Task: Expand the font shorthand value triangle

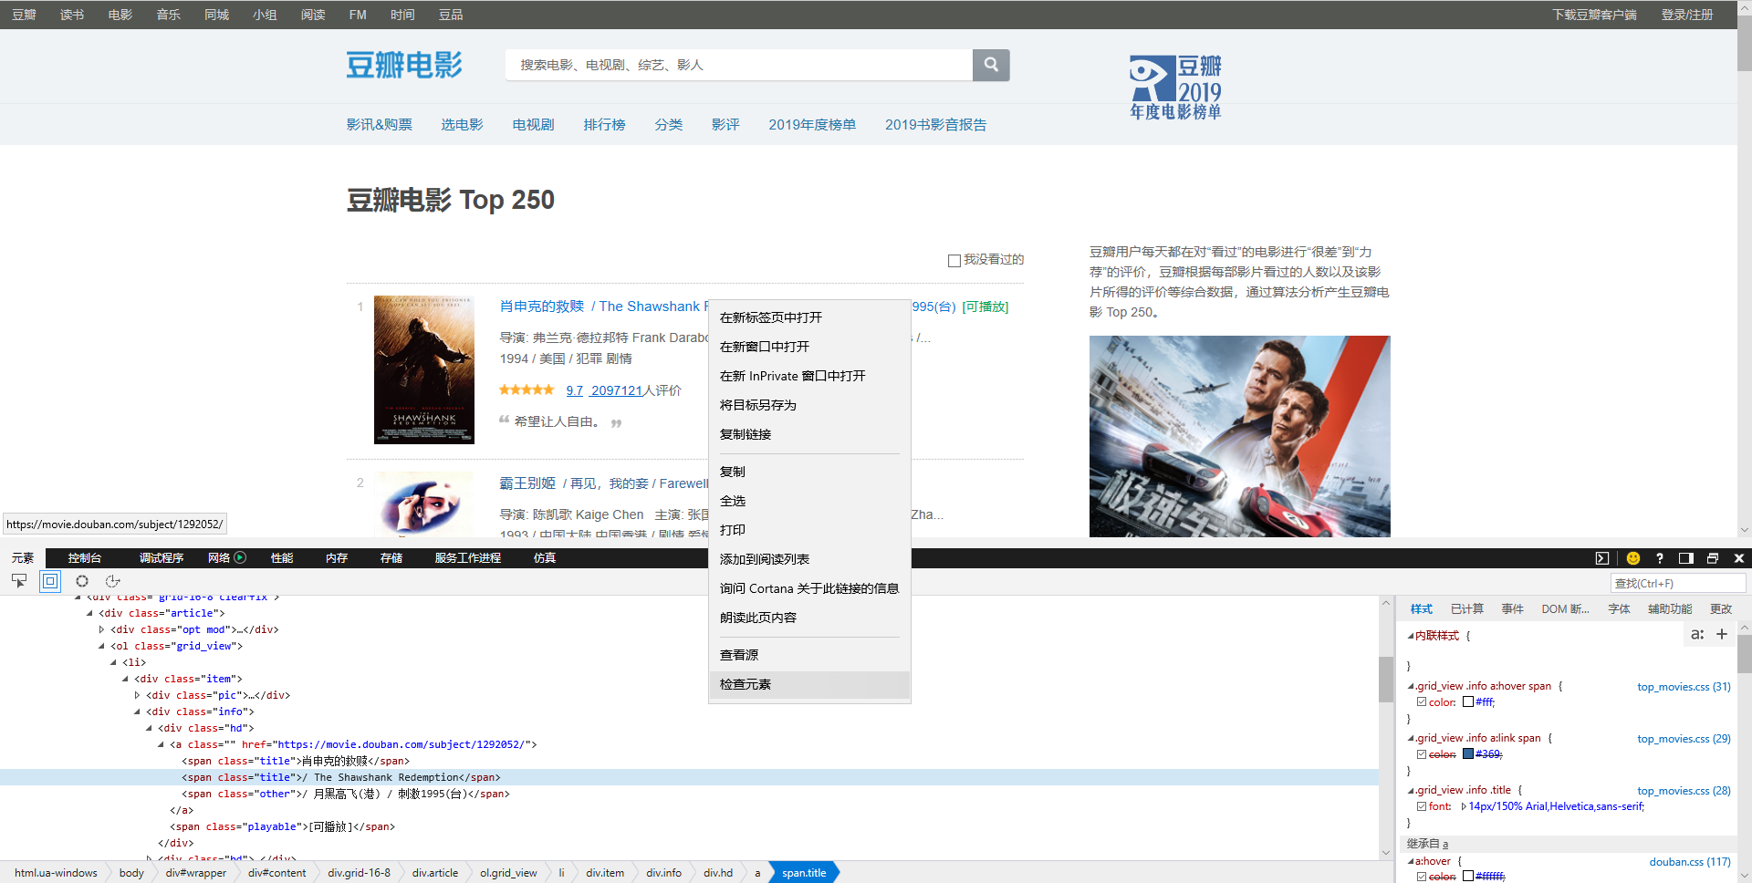Action: click(1464, 806)
